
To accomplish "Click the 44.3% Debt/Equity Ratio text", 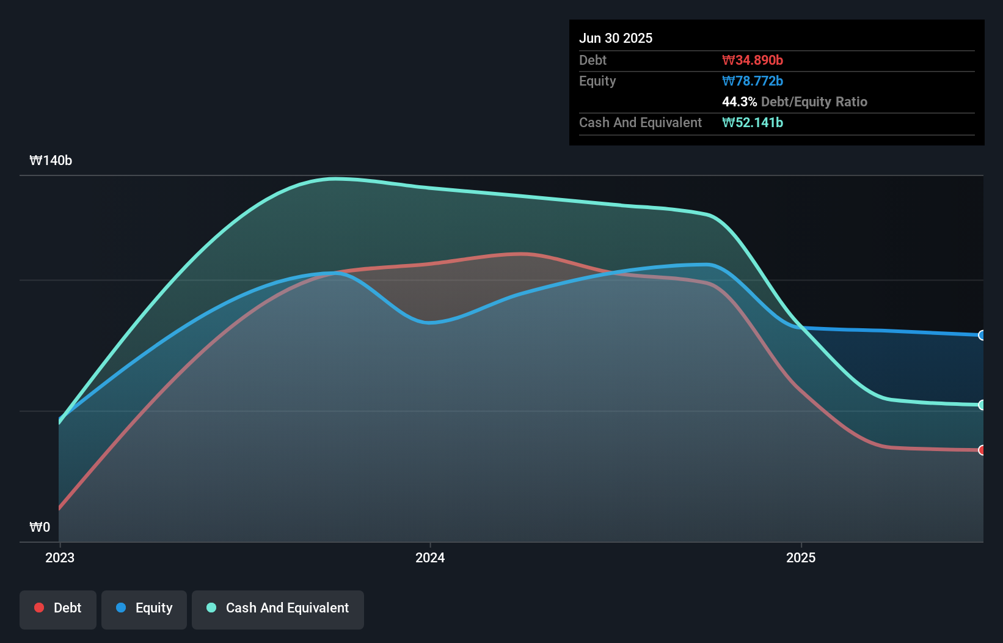I will pyautogui.click(x=795, y=101).
